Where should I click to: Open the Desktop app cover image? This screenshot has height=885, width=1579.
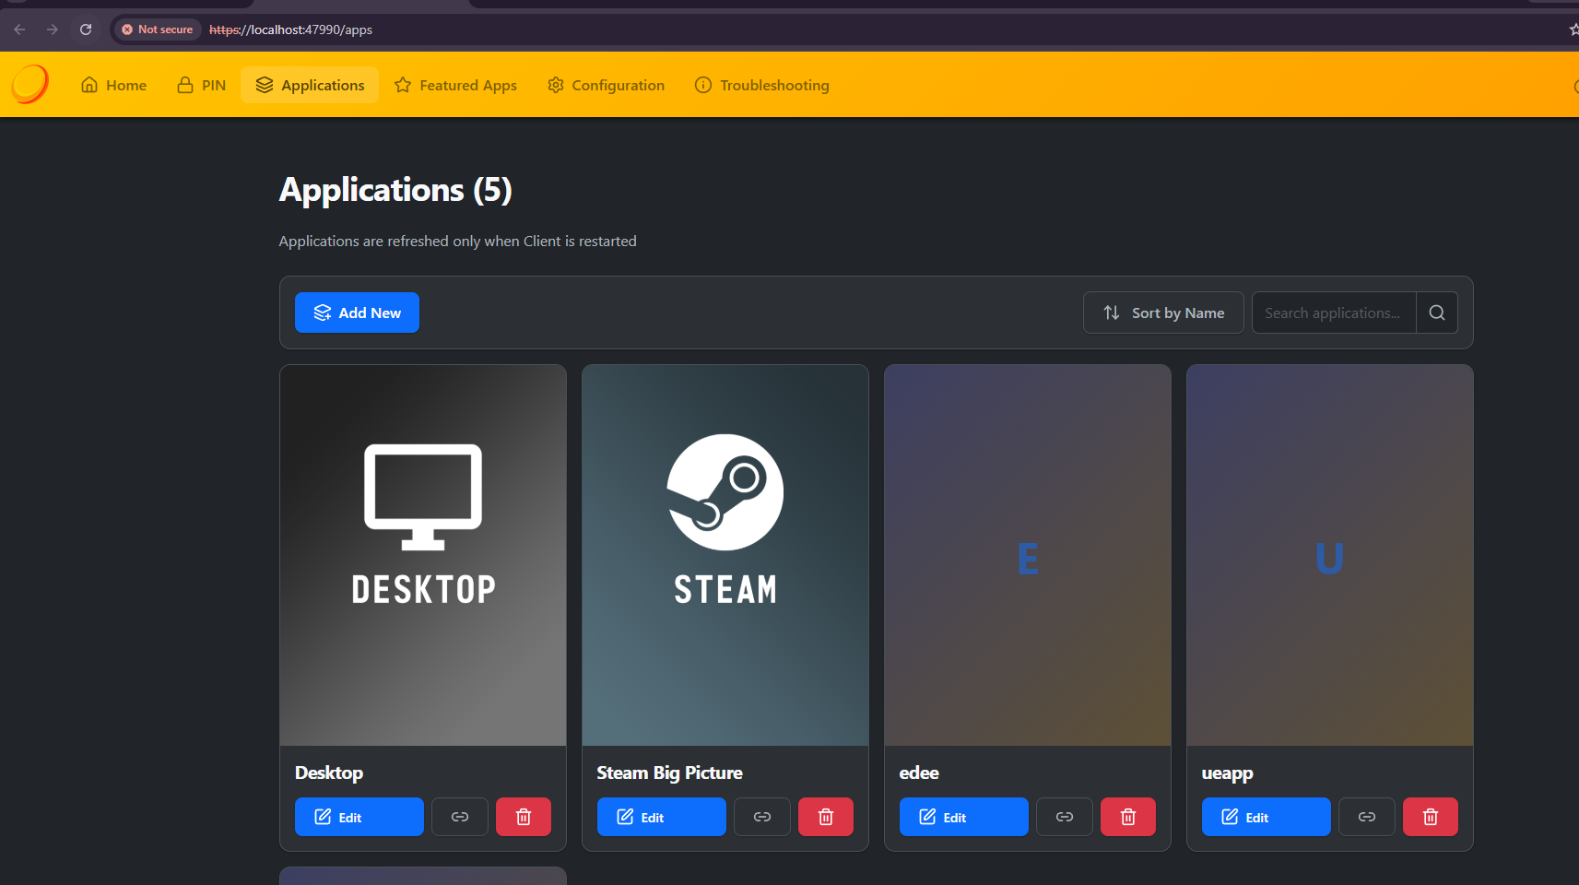[423, 555]
